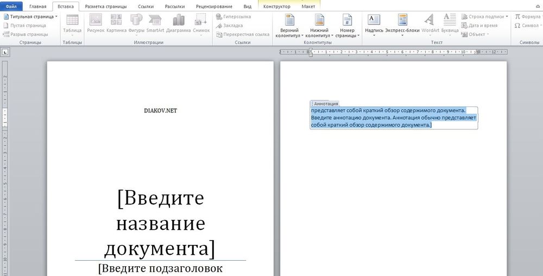Expand the Снимок screenshot dropdown
The image size is (543, 276).
click(201, 35)
